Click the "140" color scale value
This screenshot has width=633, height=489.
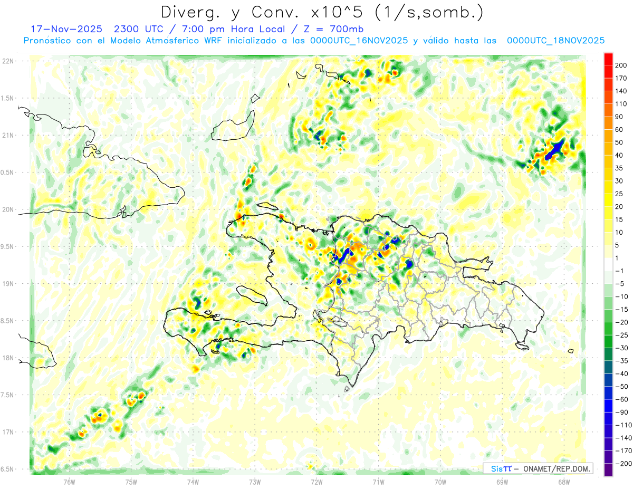point(621,91)
